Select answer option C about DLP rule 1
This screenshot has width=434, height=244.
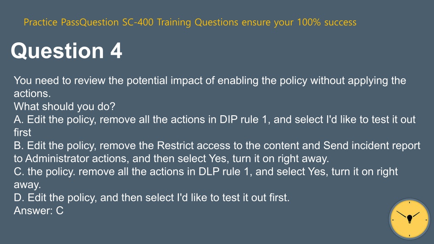206,178
